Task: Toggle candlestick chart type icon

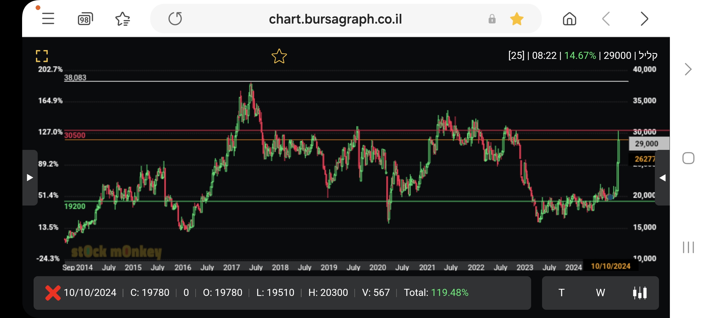Action: pyautogui.click(x=640, y=293)
